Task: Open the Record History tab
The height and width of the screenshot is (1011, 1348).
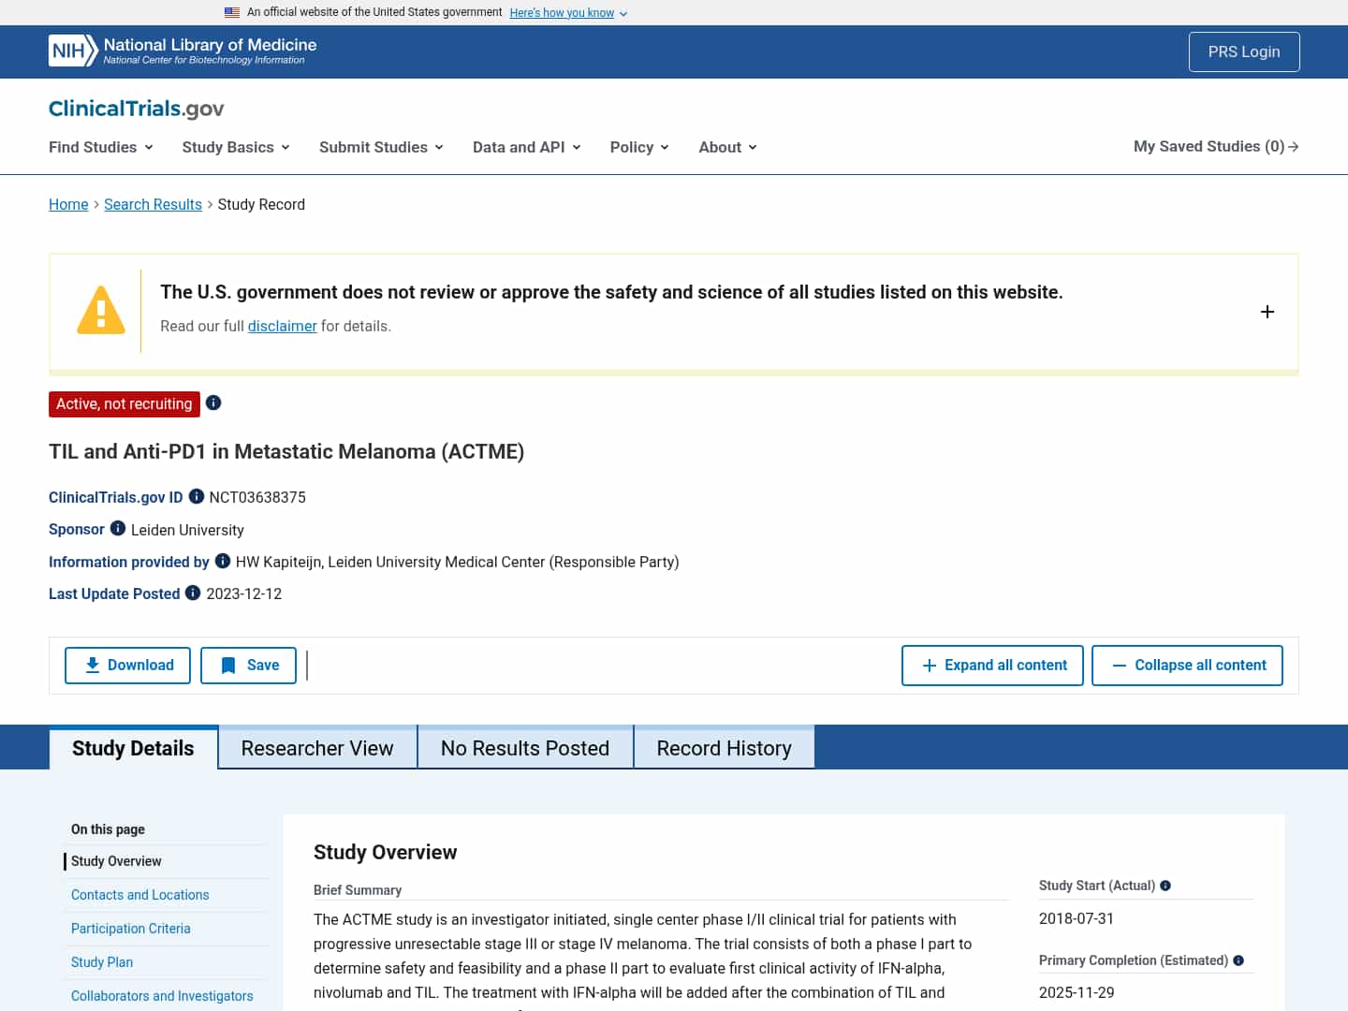Action: 724,748
